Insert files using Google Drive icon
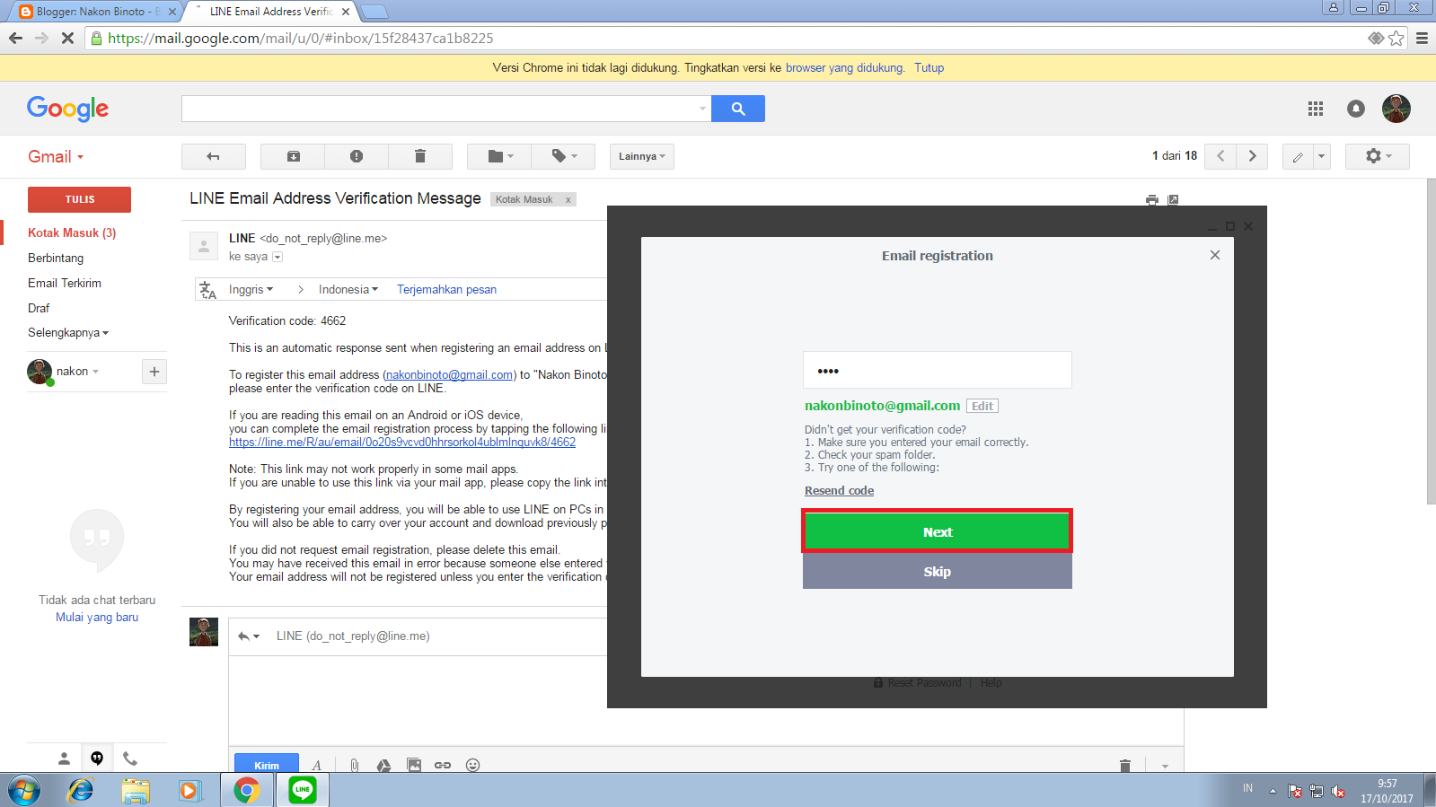 (x=383, y=765)
